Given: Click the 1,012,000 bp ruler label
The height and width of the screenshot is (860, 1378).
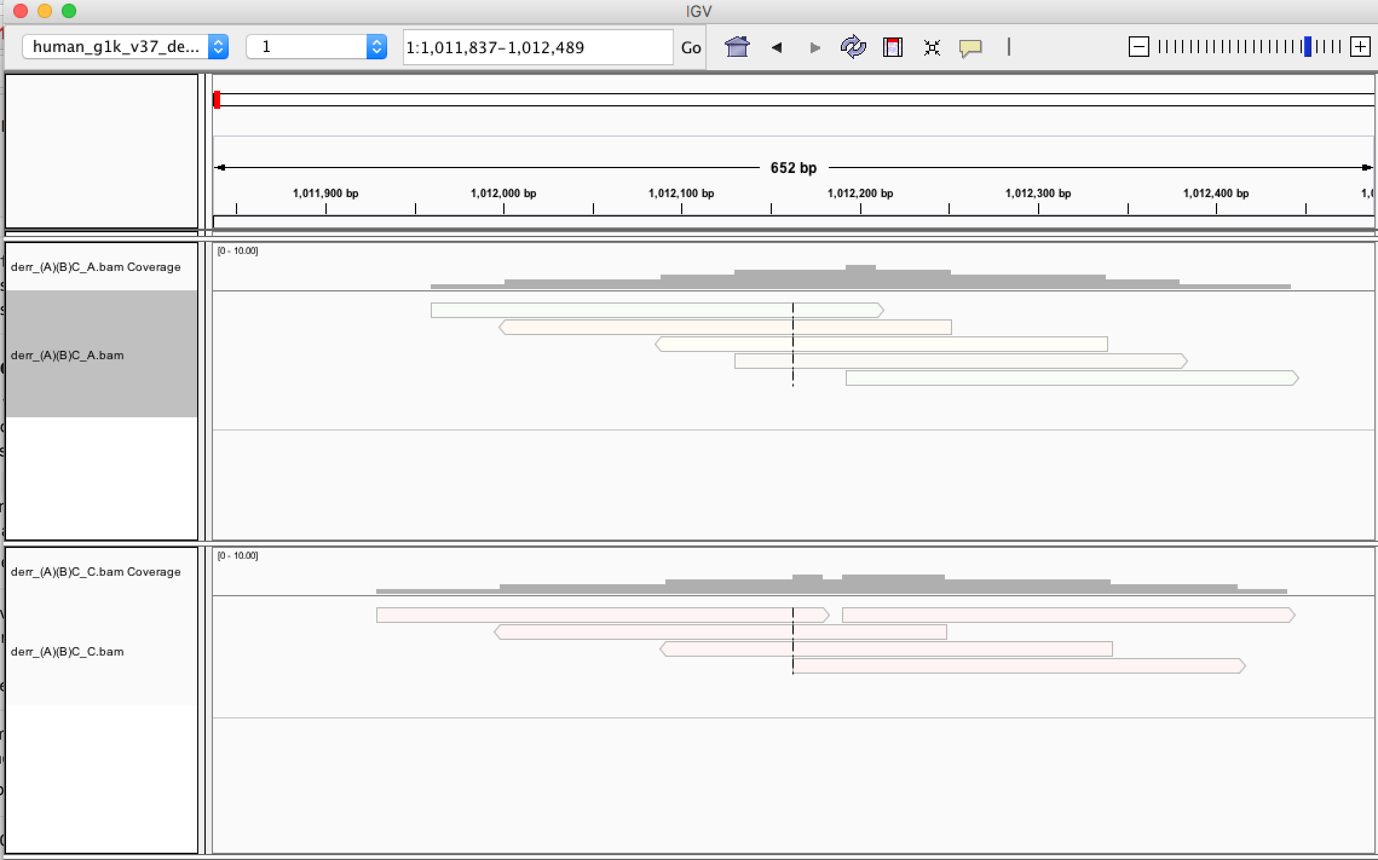Looking at the screenshot, I should click(x=503, y=194).
